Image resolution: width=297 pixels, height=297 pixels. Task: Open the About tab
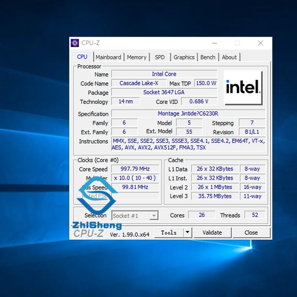[x=229, y=57]
